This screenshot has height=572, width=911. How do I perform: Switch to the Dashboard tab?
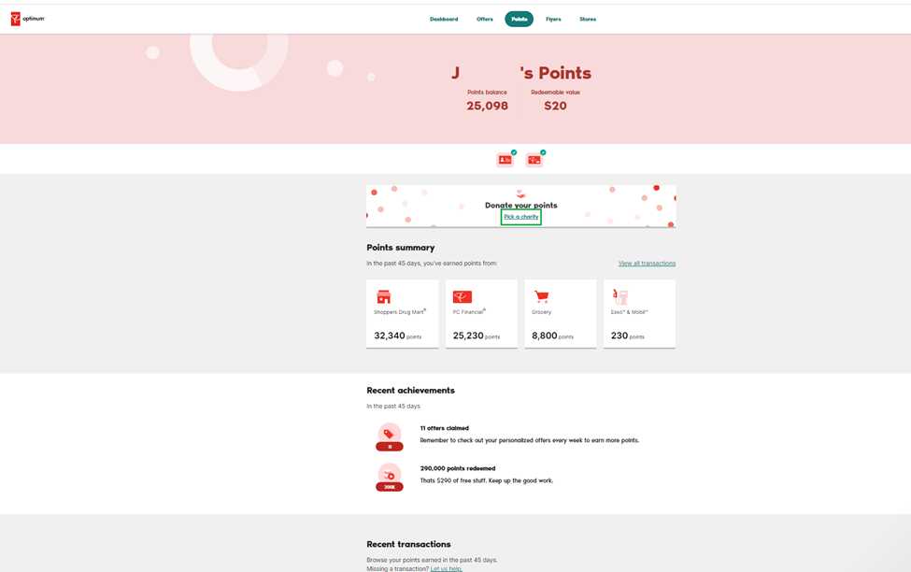444,18
